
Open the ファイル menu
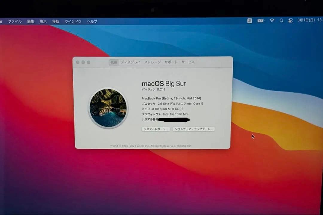point(15,21)
